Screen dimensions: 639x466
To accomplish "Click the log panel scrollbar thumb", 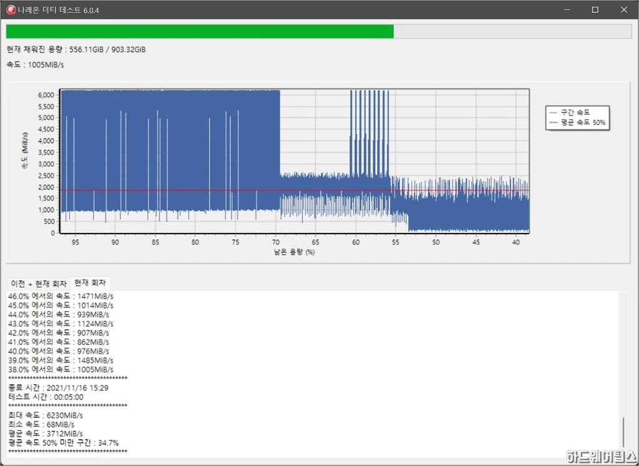I will pos(623,432).
